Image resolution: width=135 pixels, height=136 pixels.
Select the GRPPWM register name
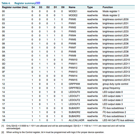[74, 84]
